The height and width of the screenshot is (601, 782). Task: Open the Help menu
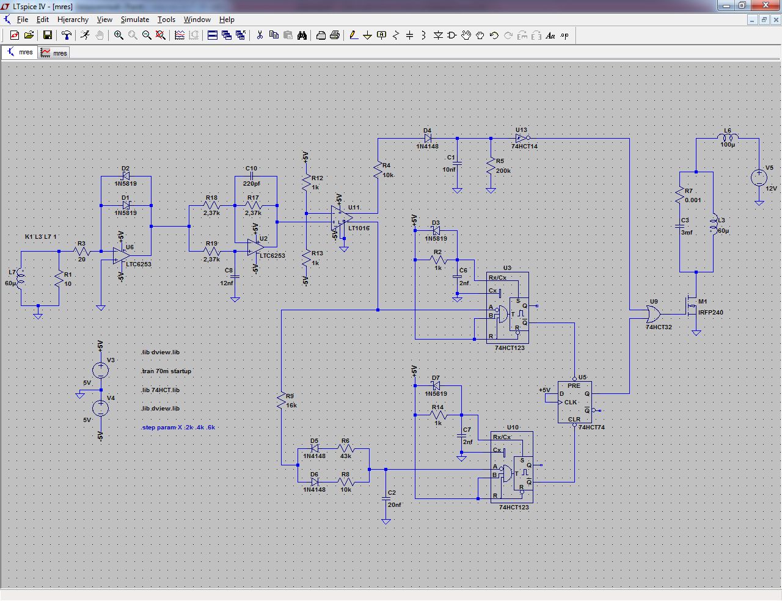227,20
